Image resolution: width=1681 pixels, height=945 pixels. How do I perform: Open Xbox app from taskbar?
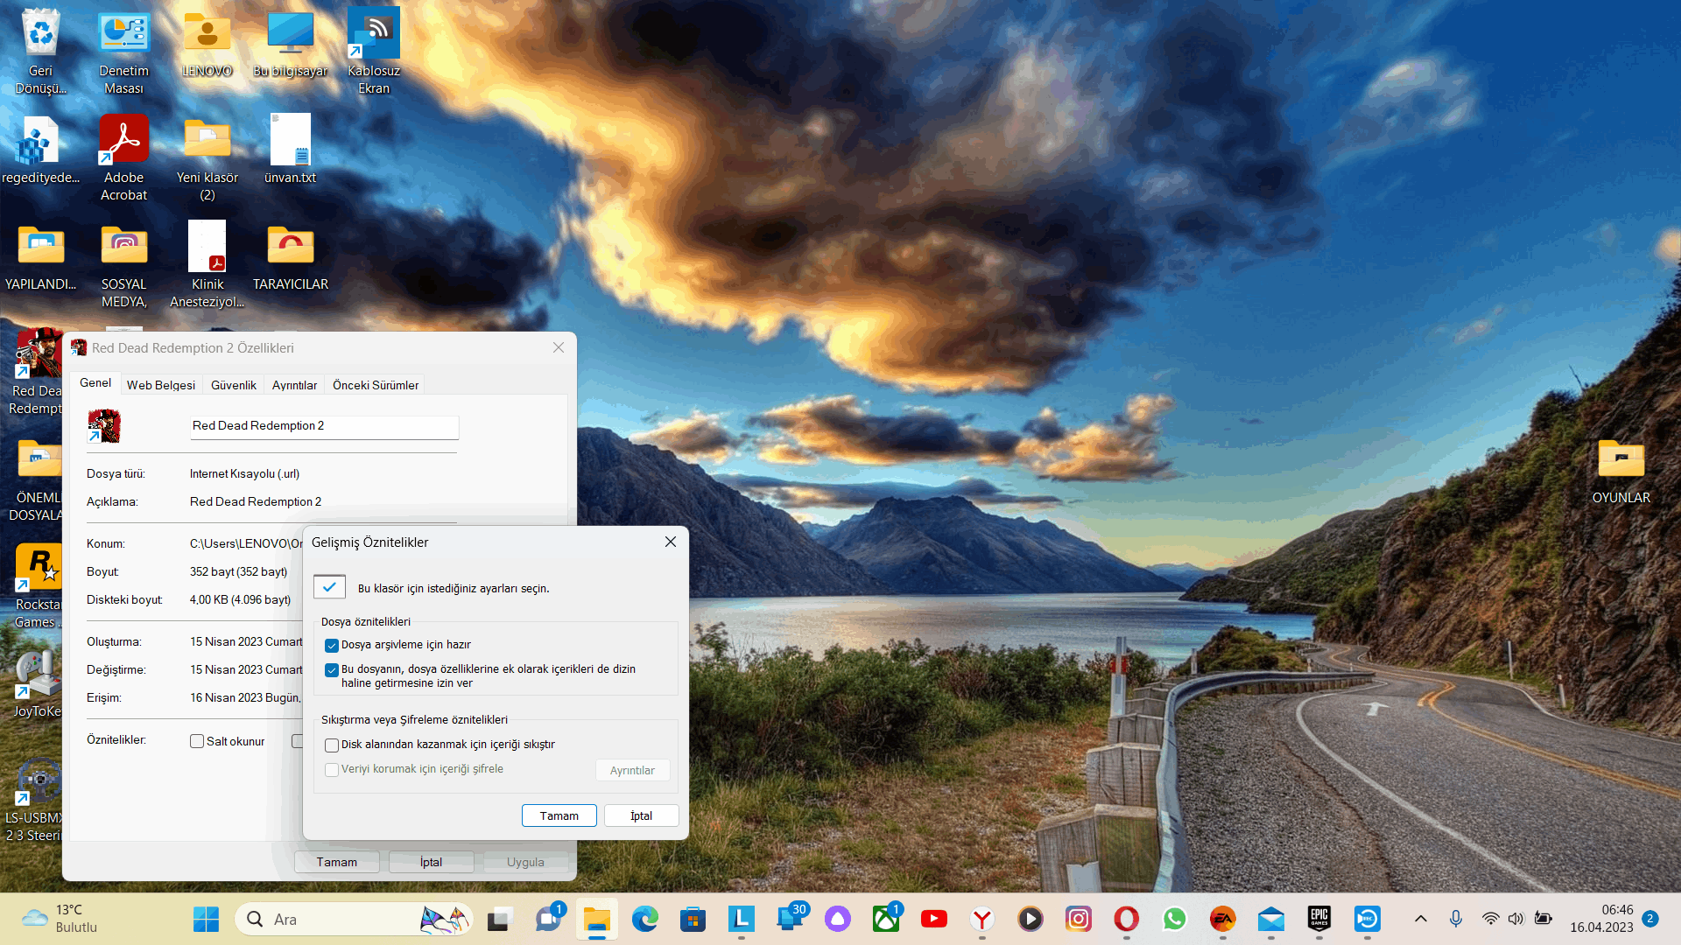(886, 919)
